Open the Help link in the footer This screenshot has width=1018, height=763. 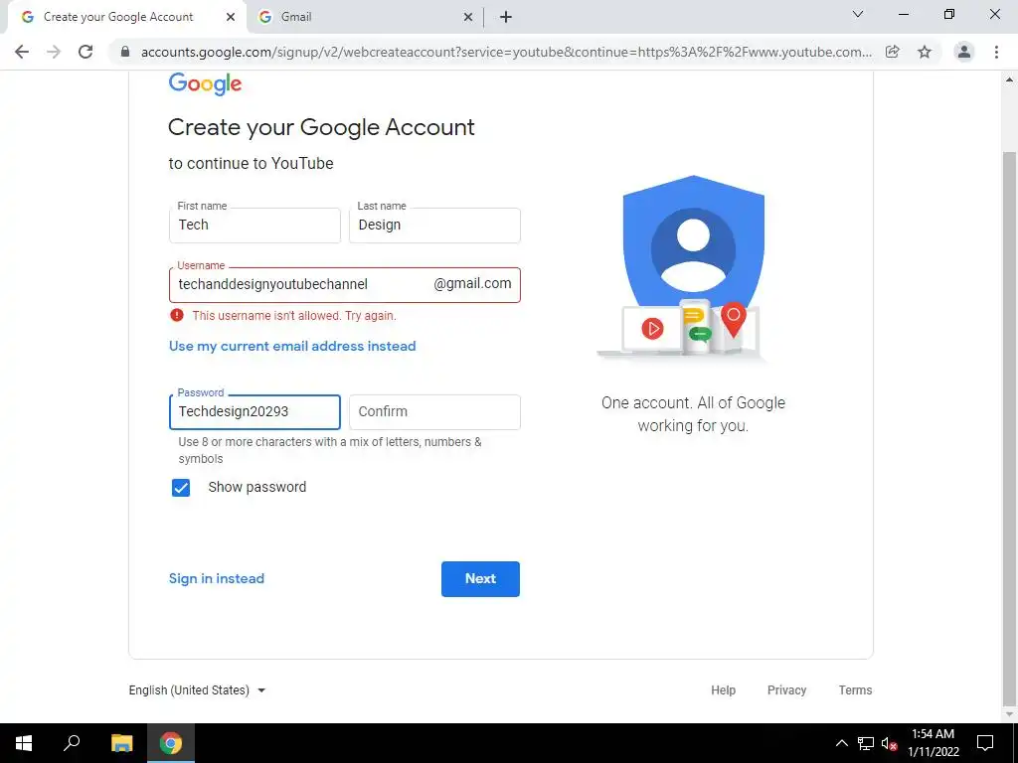pos(724,689)
